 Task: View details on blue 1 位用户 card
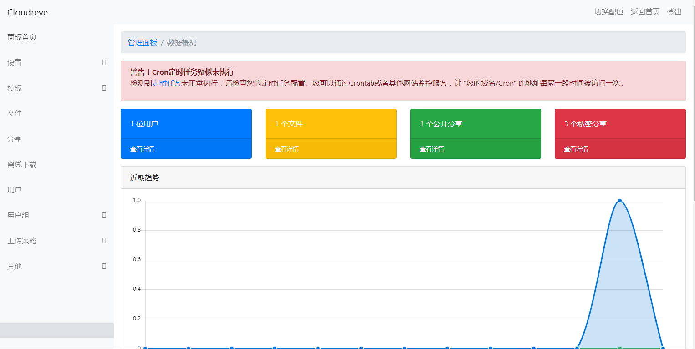142,149
